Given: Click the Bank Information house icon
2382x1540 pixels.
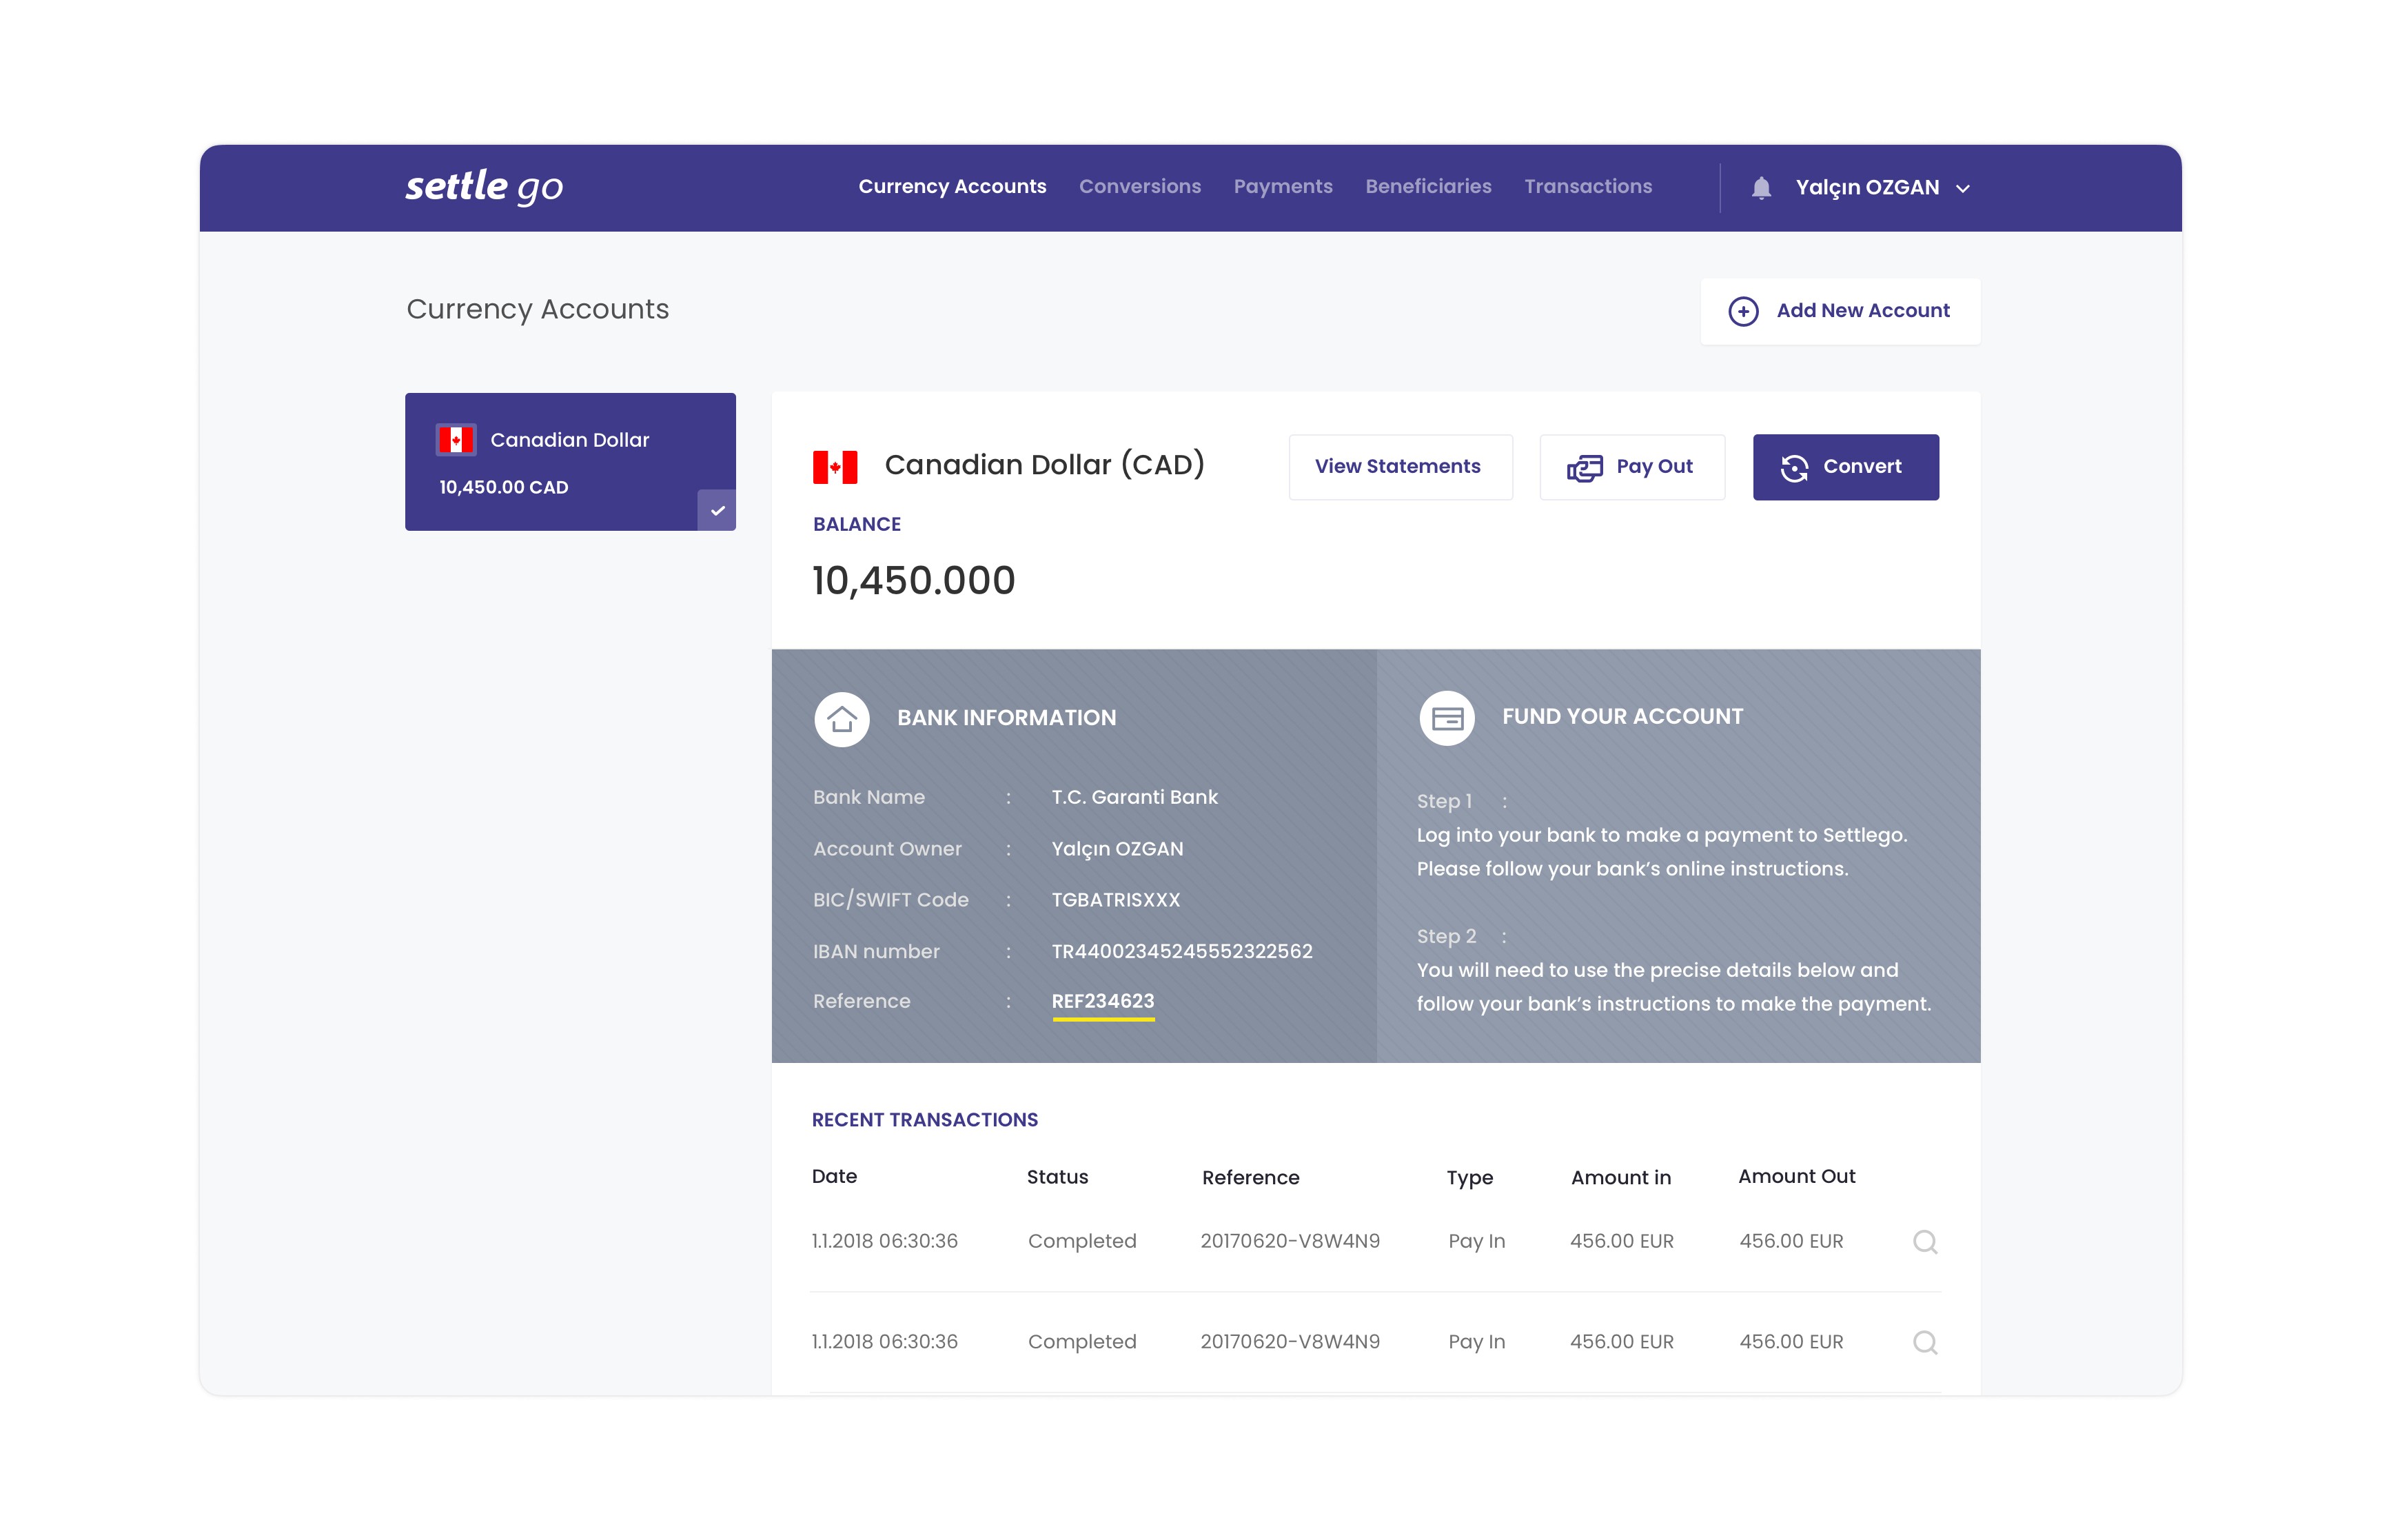Looking at the screenshot, I should pos(842,719).
